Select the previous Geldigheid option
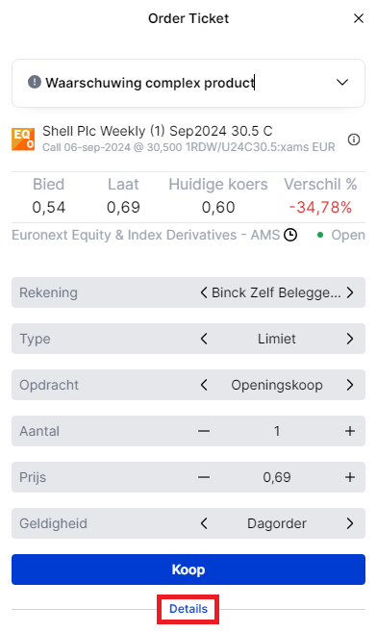Viewport: 377px width, 633px height. [x=204, y=523]
